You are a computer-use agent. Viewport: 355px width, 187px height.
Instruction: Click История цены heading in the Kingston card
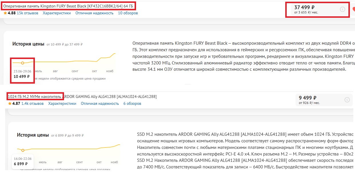point(28,44)
